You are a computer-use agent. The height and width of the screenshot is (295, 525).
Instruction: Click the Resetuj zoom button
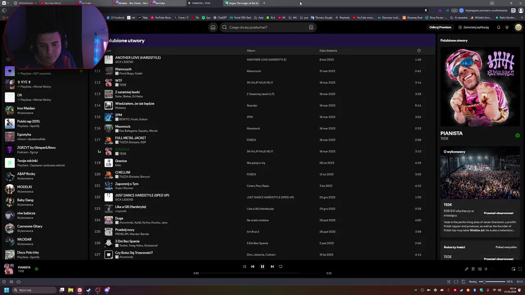point(473,282)
